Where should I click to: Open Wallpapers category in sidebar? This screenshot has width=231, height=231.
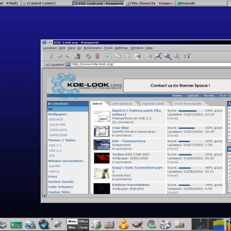(x=58, y=114)
